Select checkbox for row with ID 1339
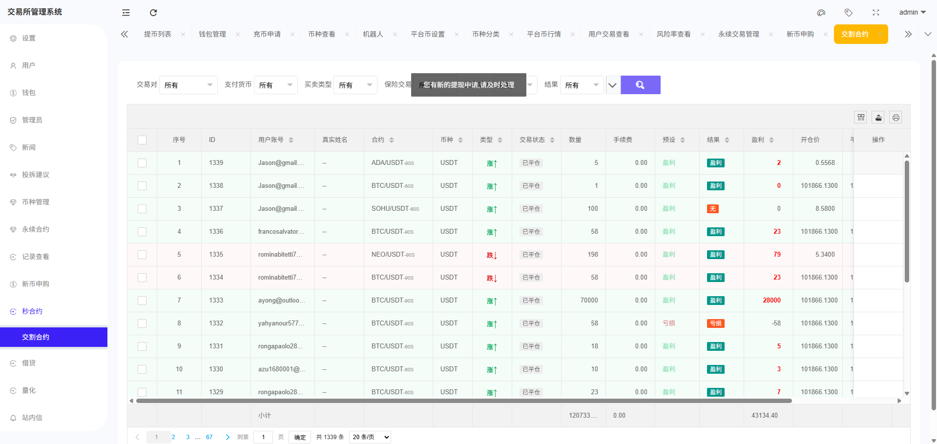 coord(142,163)
